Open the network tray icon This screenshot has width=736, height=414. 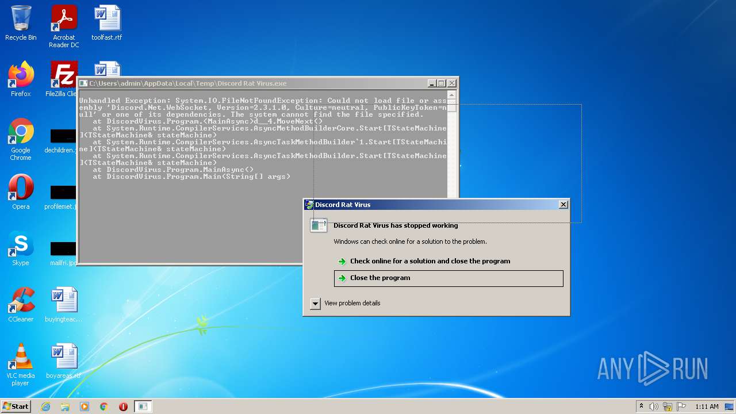point(668,407)
